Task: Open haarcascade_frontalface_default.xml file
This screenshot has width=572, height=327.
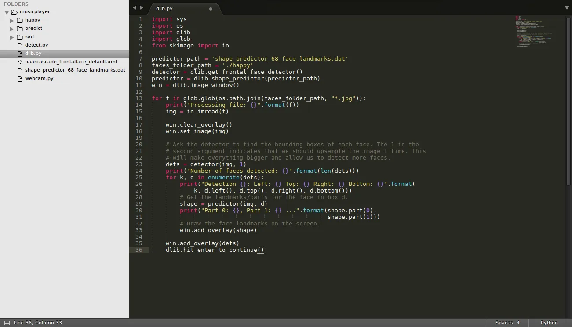Action: [x=71, y=62]
